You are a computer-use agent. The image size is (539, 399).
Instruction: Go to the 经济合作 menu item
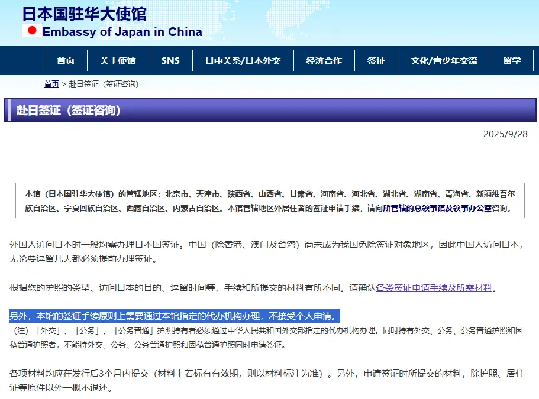tap(324, 61)
